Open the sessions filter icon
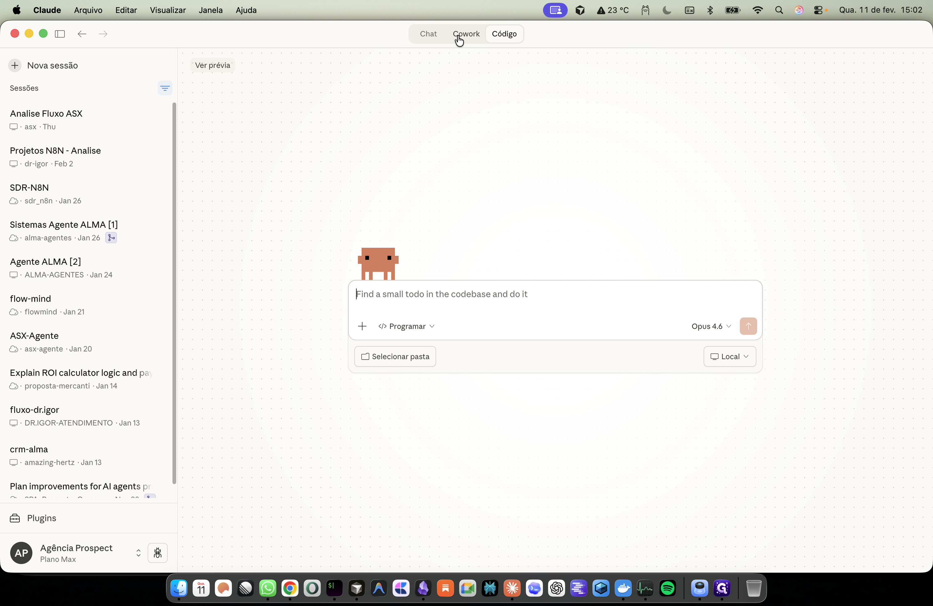This screenshot has width=933, height=606. pos(165,88)
